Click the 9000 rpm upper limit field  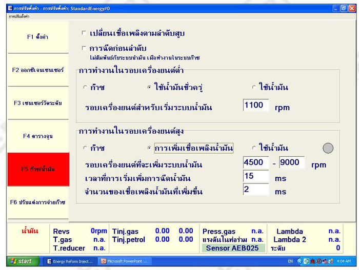(x=291, y=163)
